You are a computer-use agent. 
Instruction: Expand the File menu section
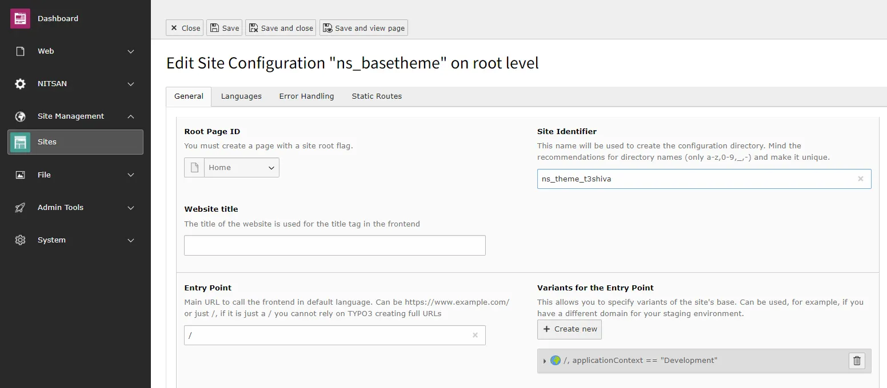[131, 175]
